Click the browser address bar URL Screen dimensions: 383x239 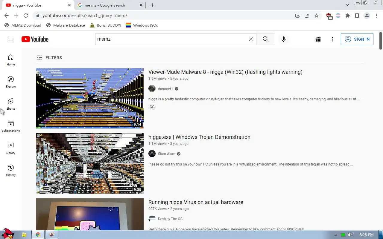(85, 16)
